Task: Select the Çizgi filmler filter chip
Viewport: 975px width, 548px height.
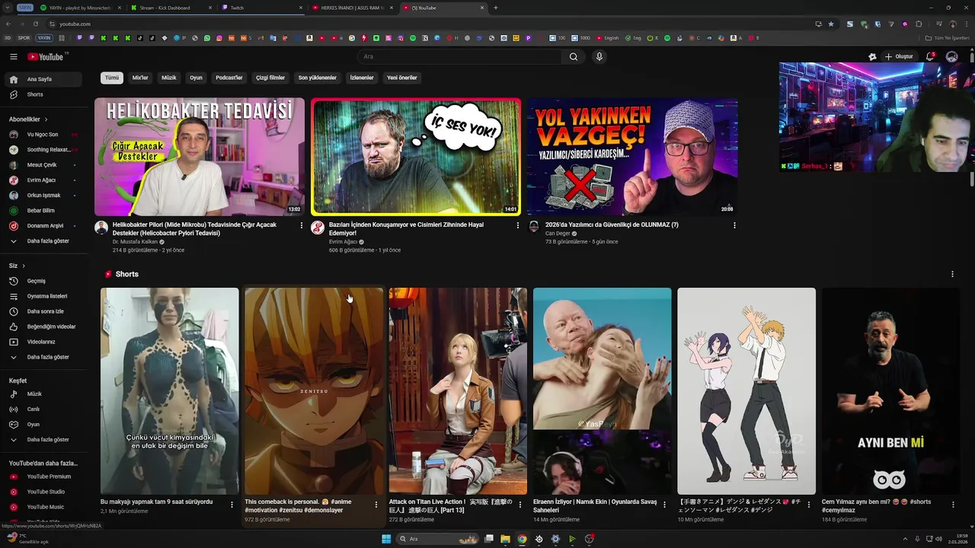Action: click(x=270, y=78)
